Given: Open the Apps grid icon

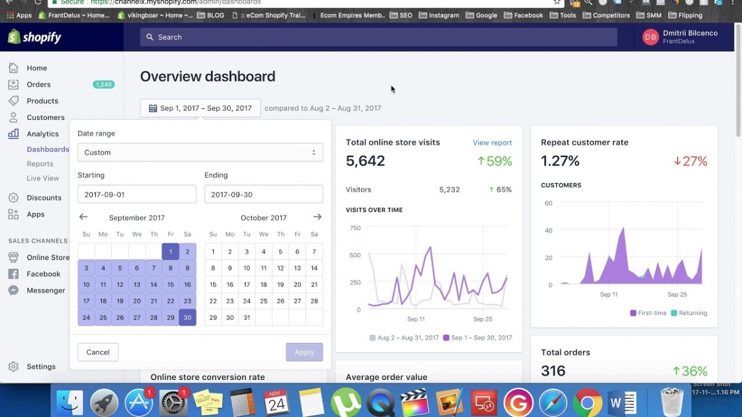Looking at the screenshot, I should (13, 214).
